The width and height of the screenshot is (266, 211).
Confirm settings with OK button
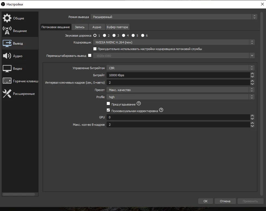205,201
